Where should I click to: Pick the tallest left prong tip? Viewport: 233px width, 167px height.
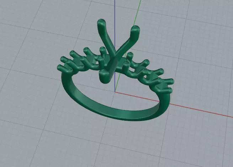(101, 22)
